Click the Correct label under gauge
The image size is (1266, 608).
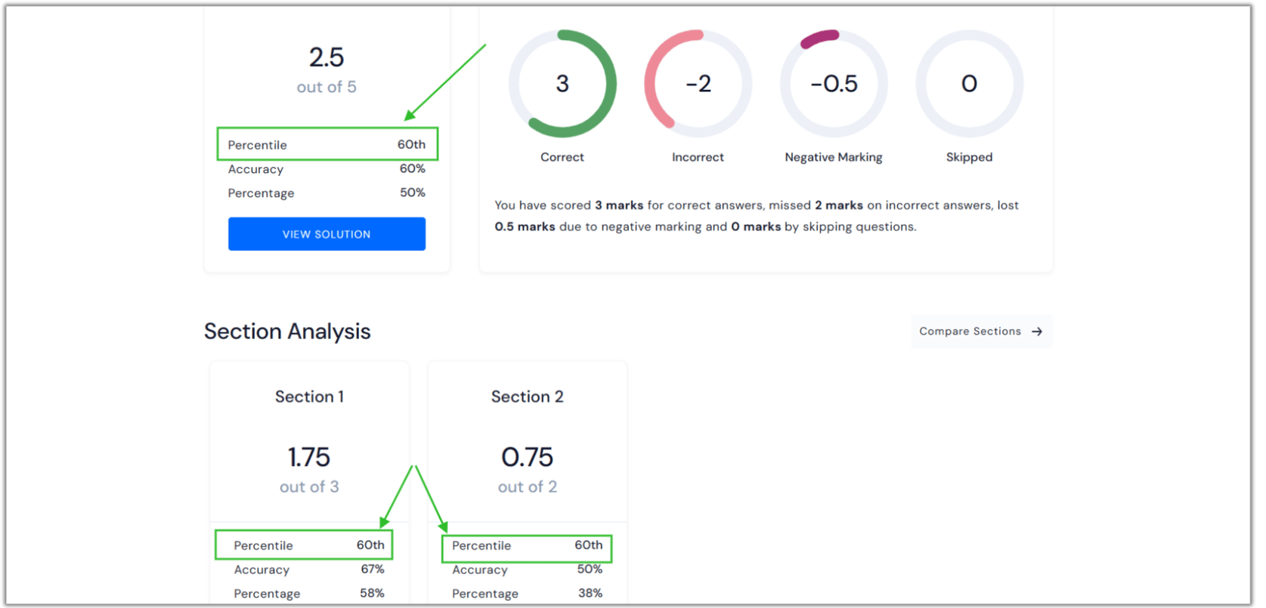562,157
